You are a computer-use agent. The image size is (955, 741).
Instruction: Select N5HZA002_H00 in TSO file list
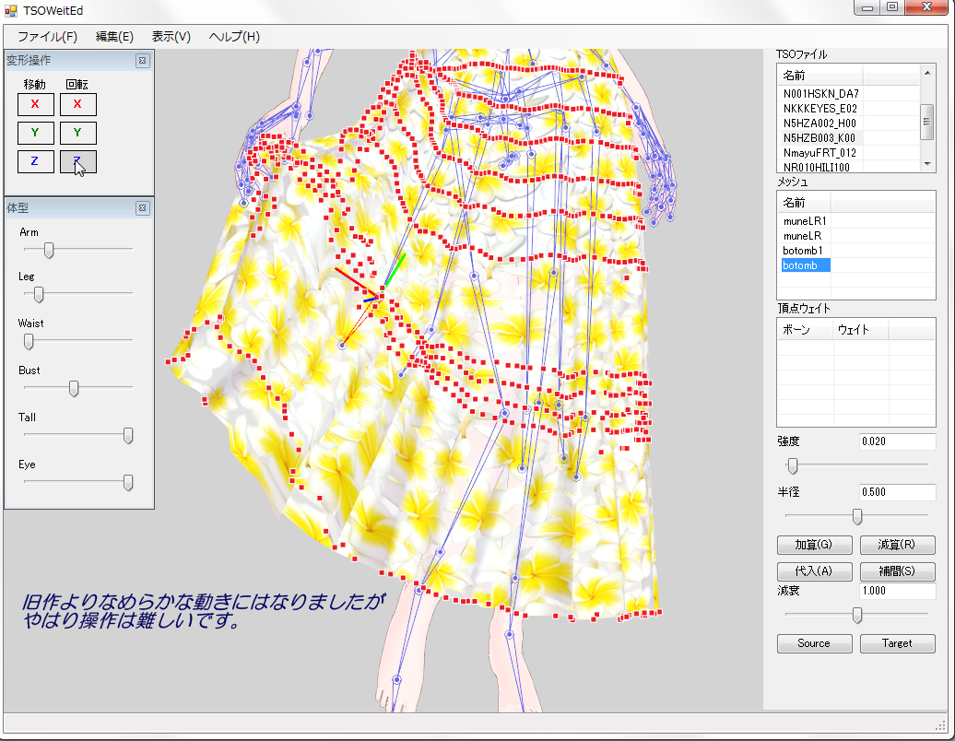(x=819, y=123)
